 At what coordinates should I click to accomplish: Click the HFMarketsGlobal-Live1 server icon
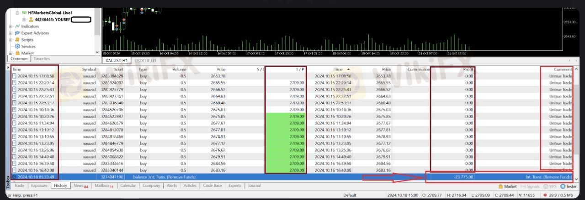(x=24, y=13)
